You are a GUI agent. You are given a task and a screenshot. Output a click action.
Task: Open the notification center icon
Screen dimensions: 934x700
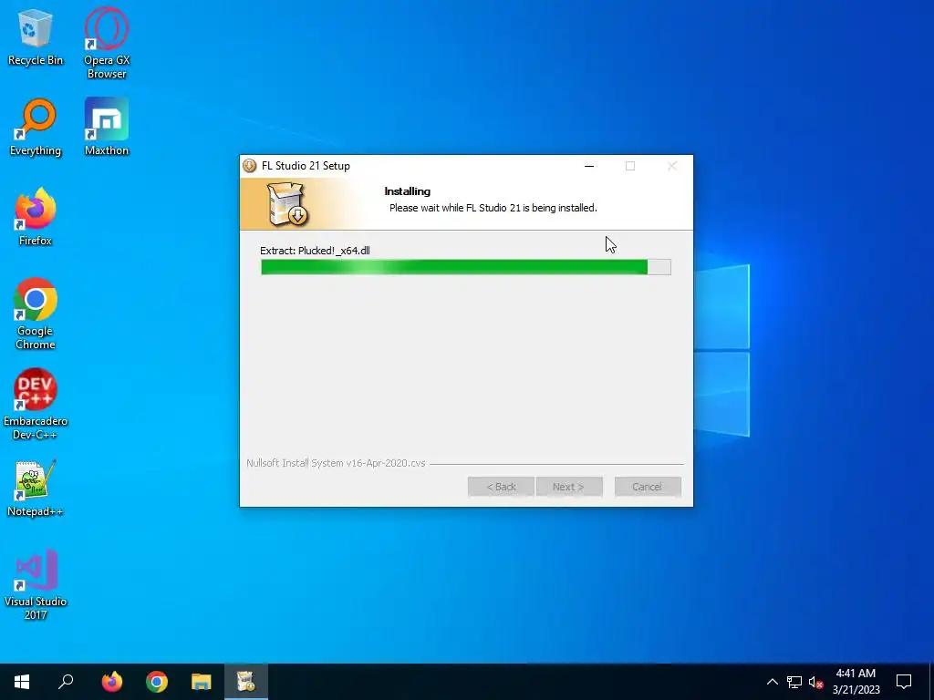coord(904,682)
